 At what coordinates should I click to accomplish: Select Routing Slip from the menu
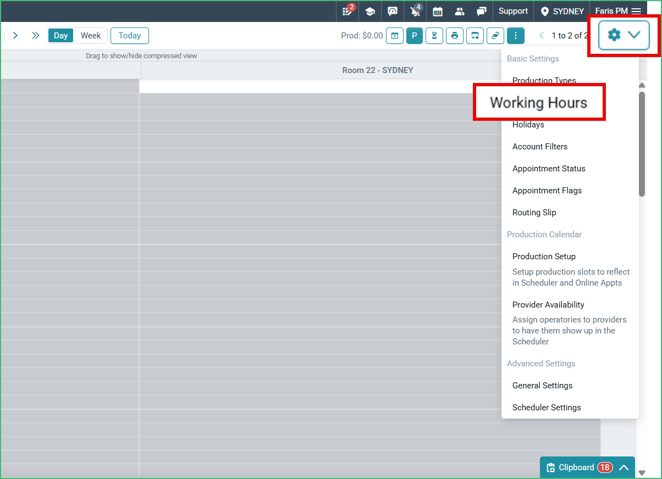tap(534, 213)
